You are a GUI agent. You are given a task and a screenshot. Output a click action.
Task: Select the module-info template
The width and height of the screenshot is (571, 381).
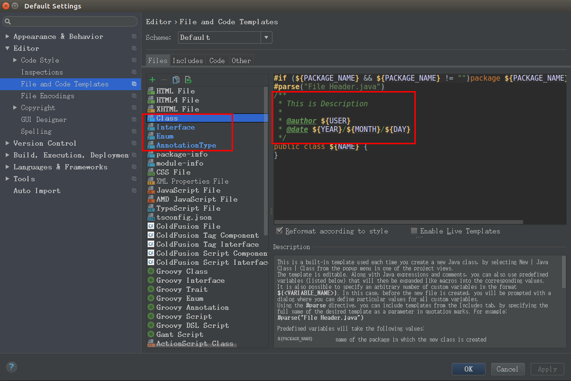(x=180, y=163)
